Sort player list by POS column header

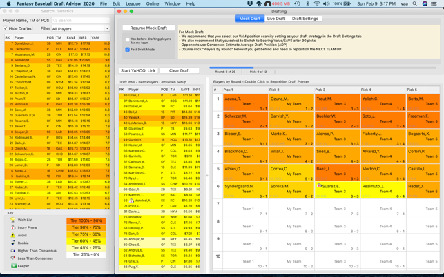(x=50, y=37)
